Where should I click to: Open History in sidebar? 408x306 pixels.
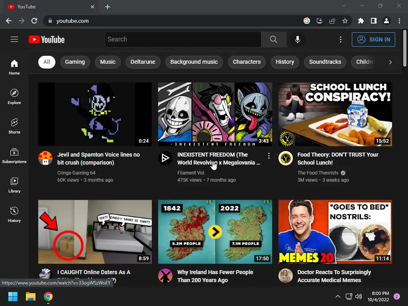click(14, 214)
